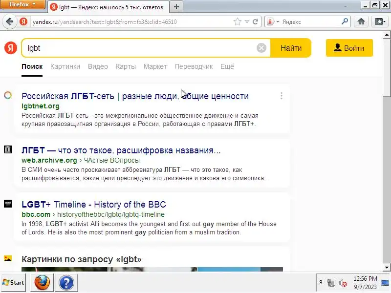The width and height of the screenshot is (391, 293).
Task: Open the Firefox application menu button
Action: pyautogui.click(x=22, y=4)
